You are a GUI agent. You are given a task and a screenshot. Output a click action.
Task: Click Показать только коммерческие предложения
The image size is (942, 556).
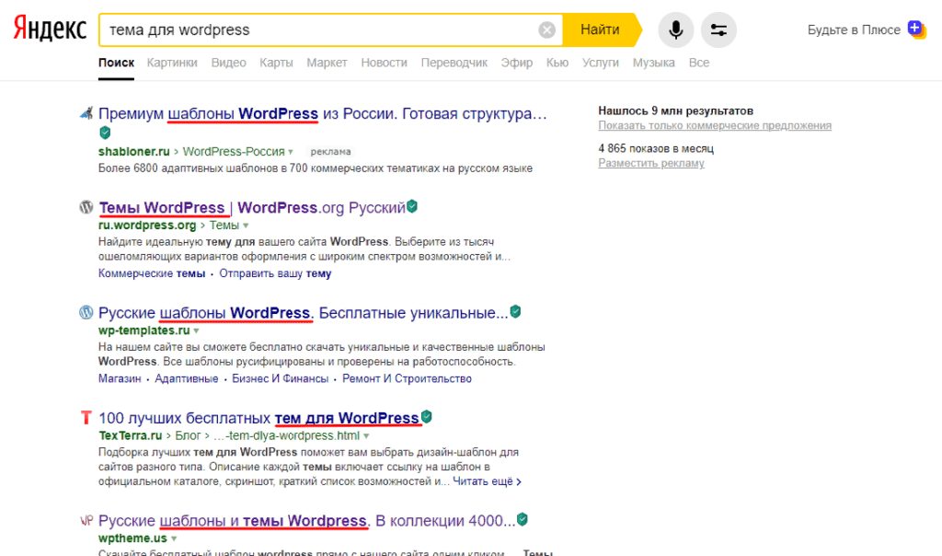(x=715, y=125)
